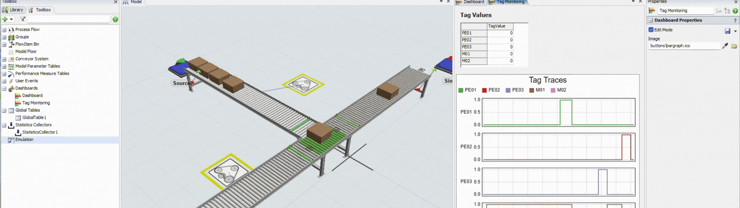
Task: Click the red PE02 legend swatch
Action: pos(484,90)
